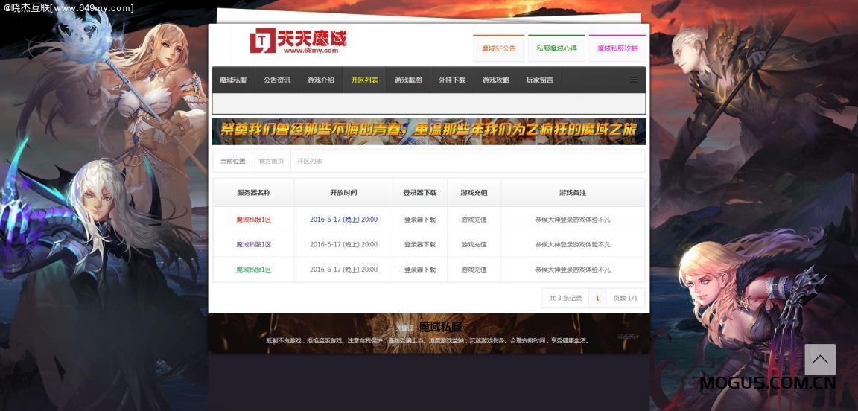Select page 1 in pagination
Image resolution: width=858 pixels, height=411 pixels.
597,299
